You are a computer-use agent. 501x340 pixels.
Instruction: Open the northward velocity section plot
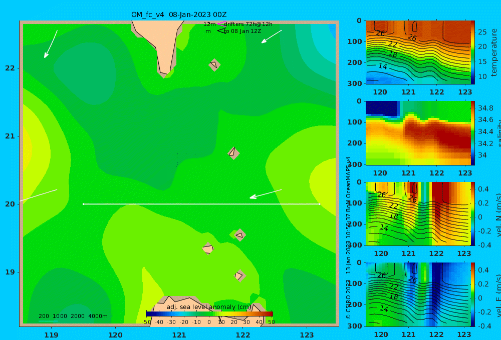(418, 213)
